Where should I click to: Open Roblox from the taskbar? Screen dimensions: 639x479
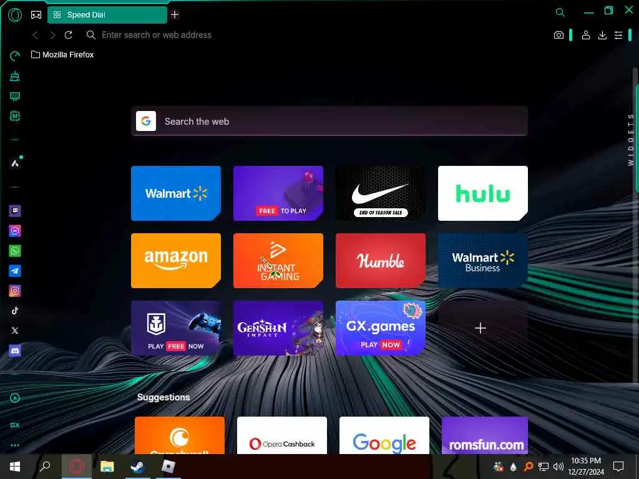point(168,467)
